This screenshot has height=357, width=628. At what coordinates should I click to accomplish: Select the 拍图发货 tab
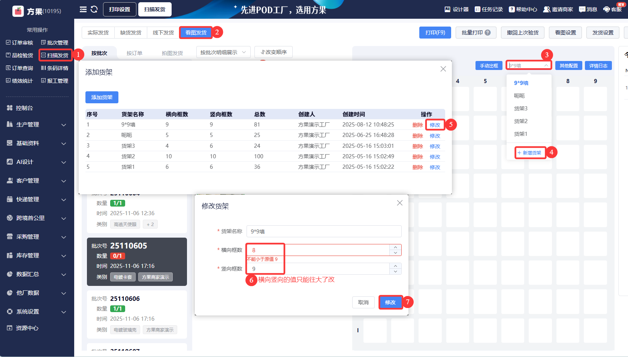[172, 53]
